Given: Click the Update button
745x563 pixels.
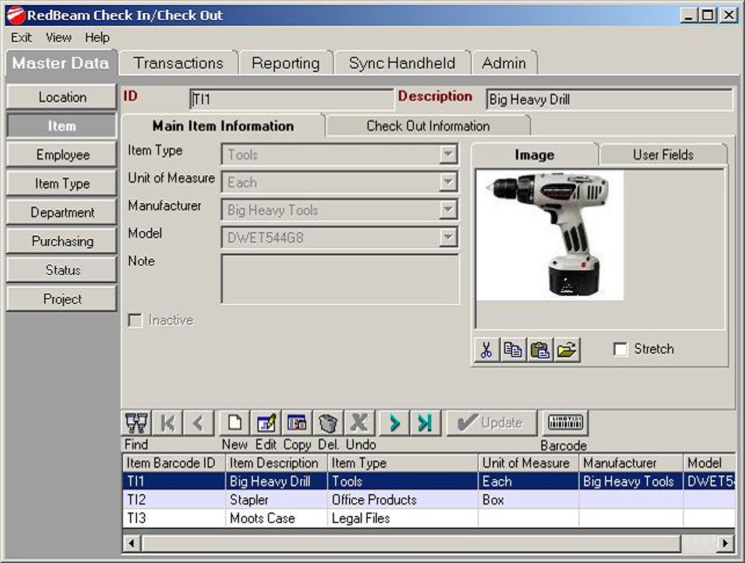Looking at the screenshot, I should (x=491, y=423).
